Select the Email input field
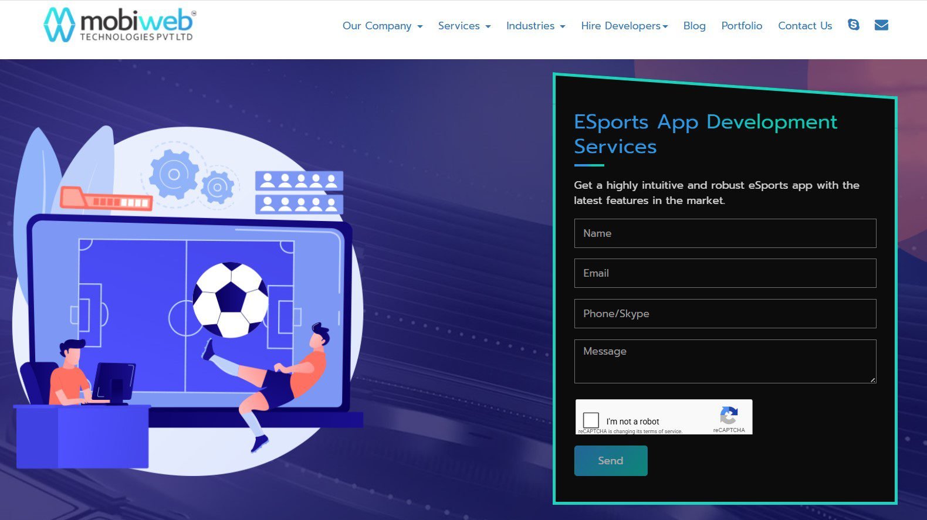This screenshot has height=520, width=927. [x=725, y=273]
